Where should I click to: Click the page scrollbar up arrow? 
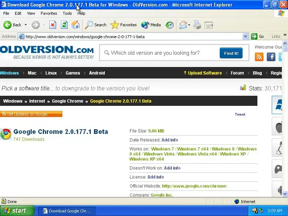point(285,44)
